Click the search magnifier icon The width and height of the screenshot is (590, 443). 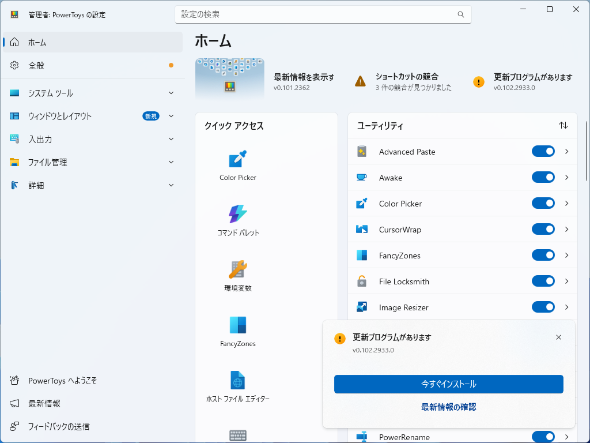tap(461, 14)
